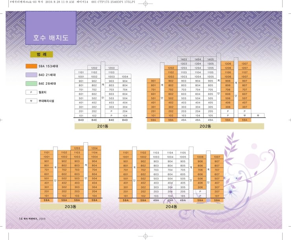Click the purple 84D legend swatch

pyautogui.click(x=31, y=75)
